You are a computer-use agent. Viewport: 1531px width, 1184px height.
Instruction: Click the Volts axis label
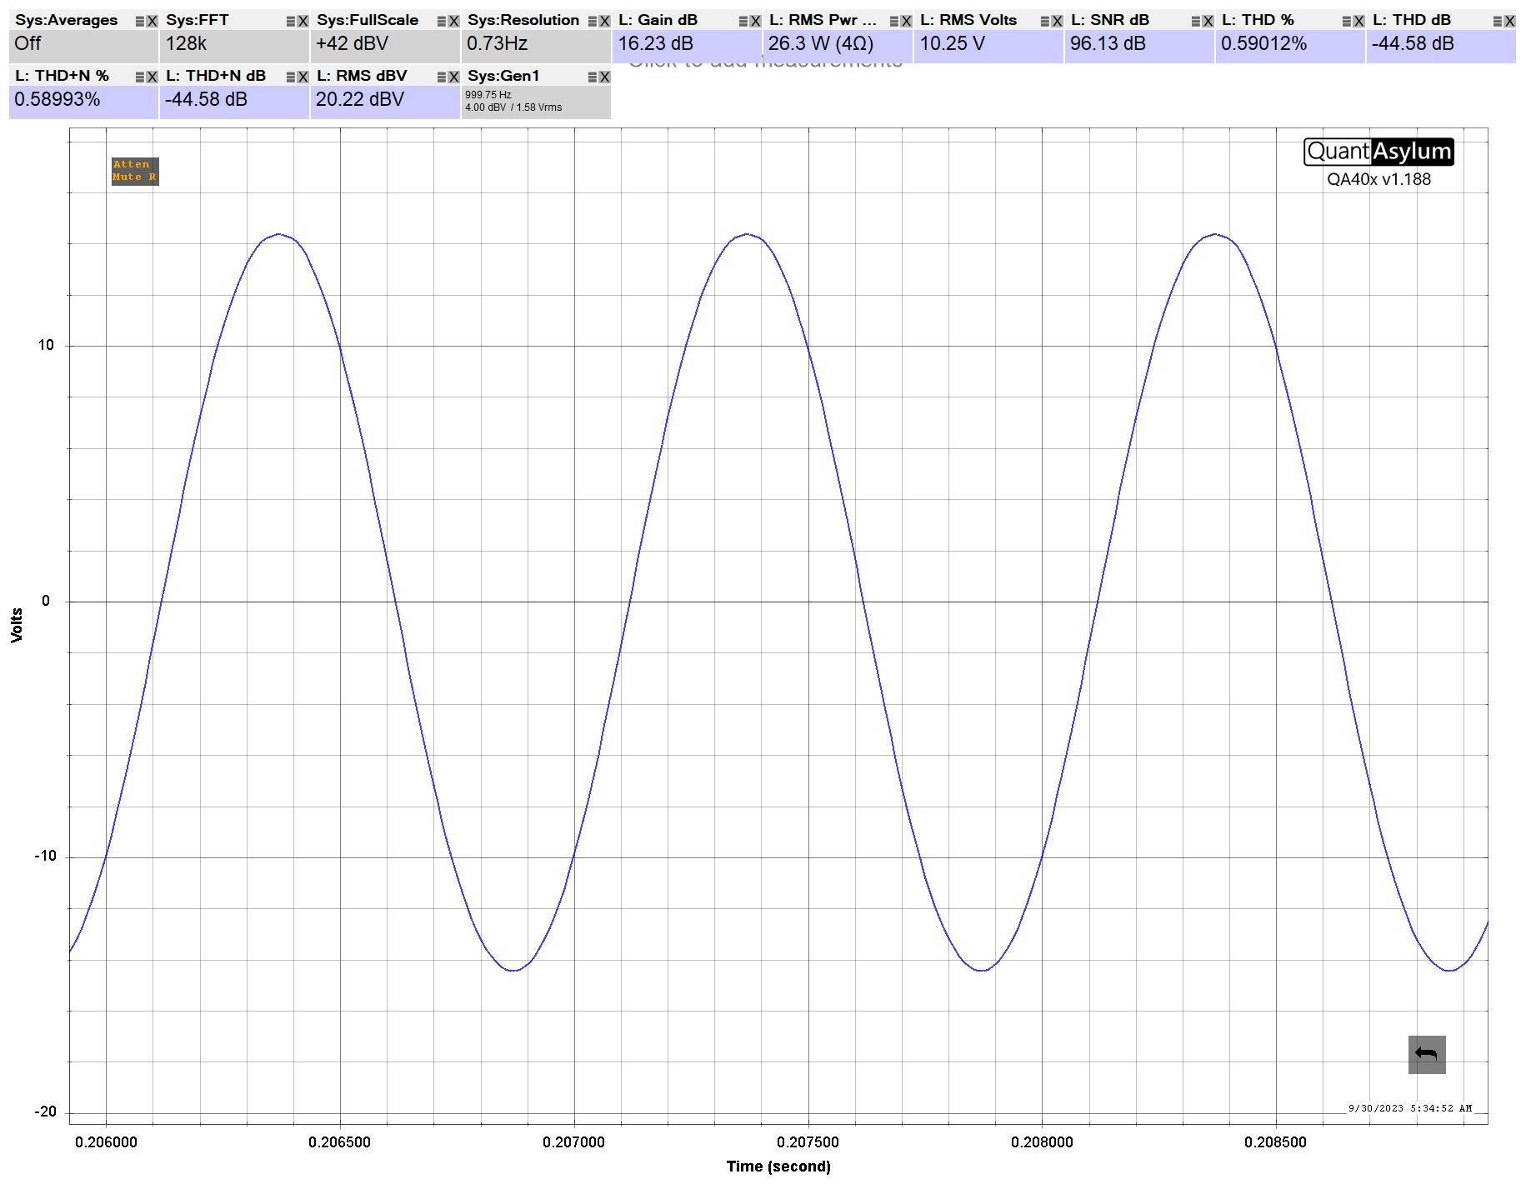[x=17, y=626]
